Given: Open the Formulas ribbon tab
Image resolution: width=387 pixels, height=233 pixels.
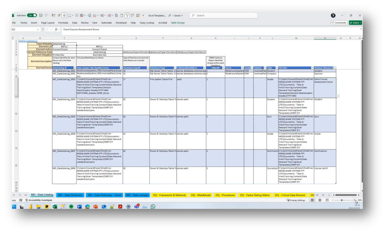Looking at the screenshot, I should [63, 23].
